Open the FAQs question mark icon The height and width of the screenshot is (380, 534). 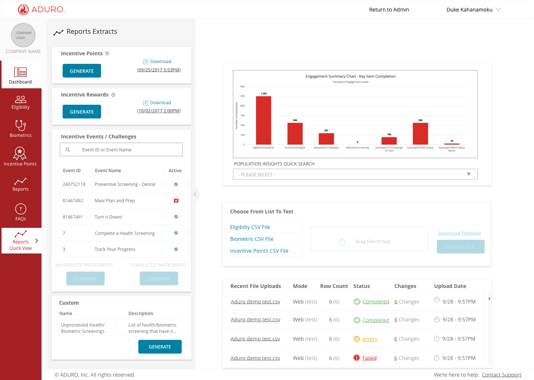[x=21, y=209]
